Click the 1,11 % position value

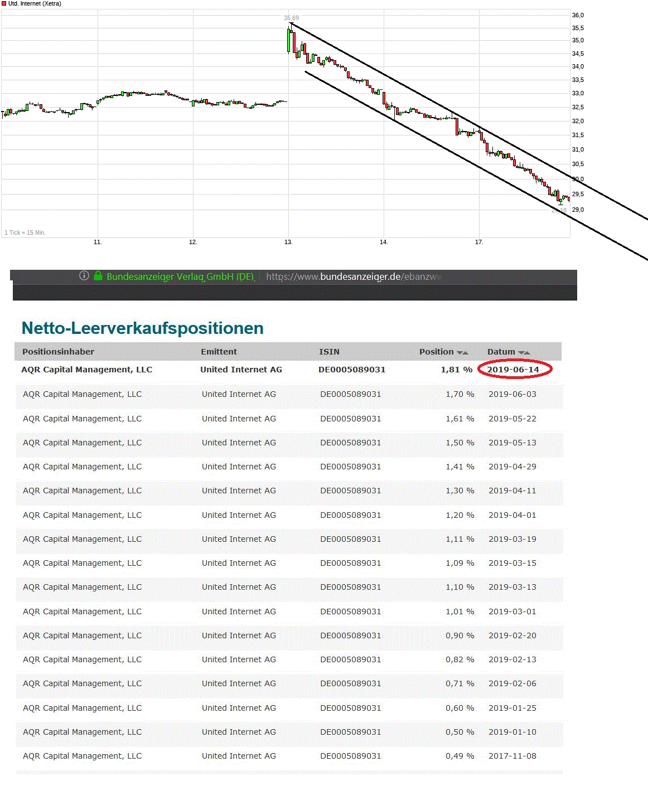pos(460,539)
